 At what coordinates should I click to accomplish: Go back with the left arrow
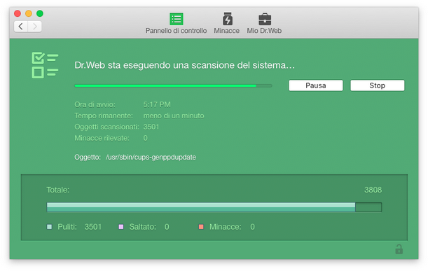point(21,27)
